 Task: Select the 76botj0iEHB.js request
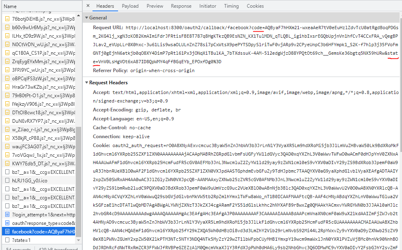(39, 19)
